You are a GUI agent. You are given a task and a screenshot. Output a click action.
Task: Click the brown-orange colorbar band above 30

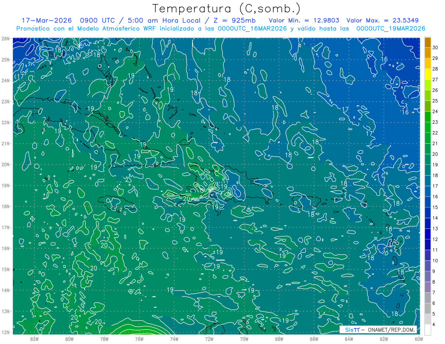428,42
